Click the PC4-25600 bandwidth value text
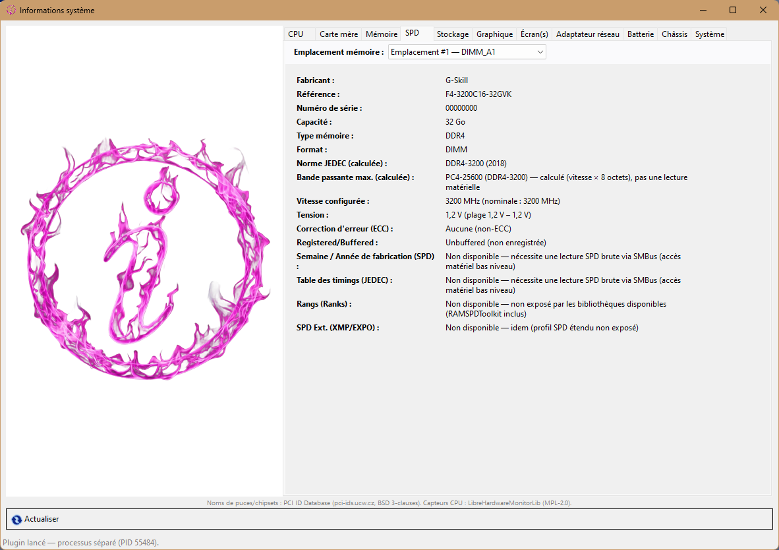Image resolution: width=779 pixels, height=550 pixels. click(566, 182)
